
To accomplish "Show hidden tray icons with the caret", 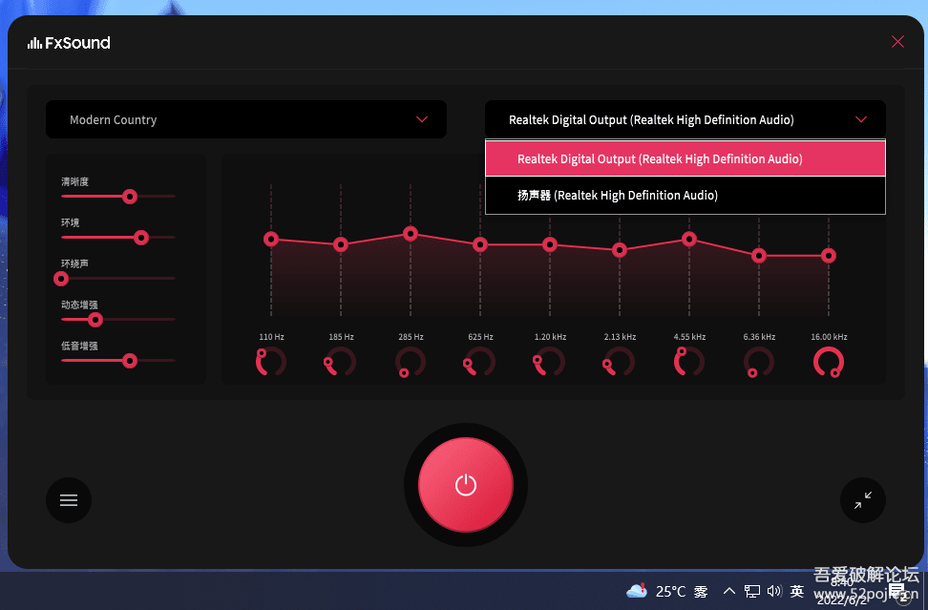I will click(729, 591).
